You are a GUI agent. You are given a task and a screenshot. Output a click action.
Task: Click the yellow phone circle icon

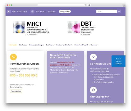pos(13,57)
